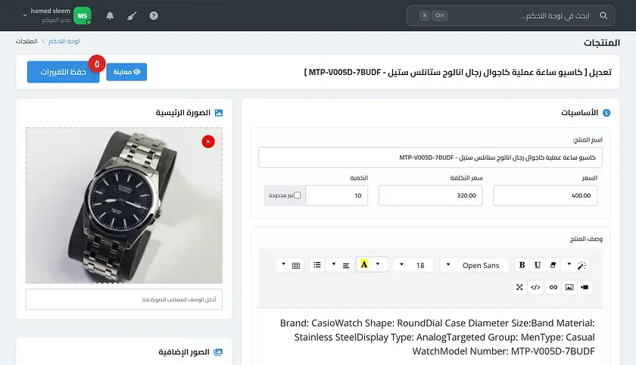This screenshot has height=365, width=636.
Task: Click the broom cache-clear icon
Action: [132, 16]
